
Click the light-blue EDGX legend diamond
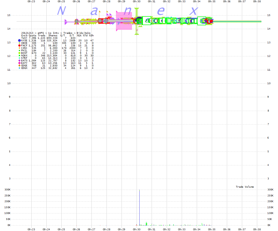click(x=20, y=68)
